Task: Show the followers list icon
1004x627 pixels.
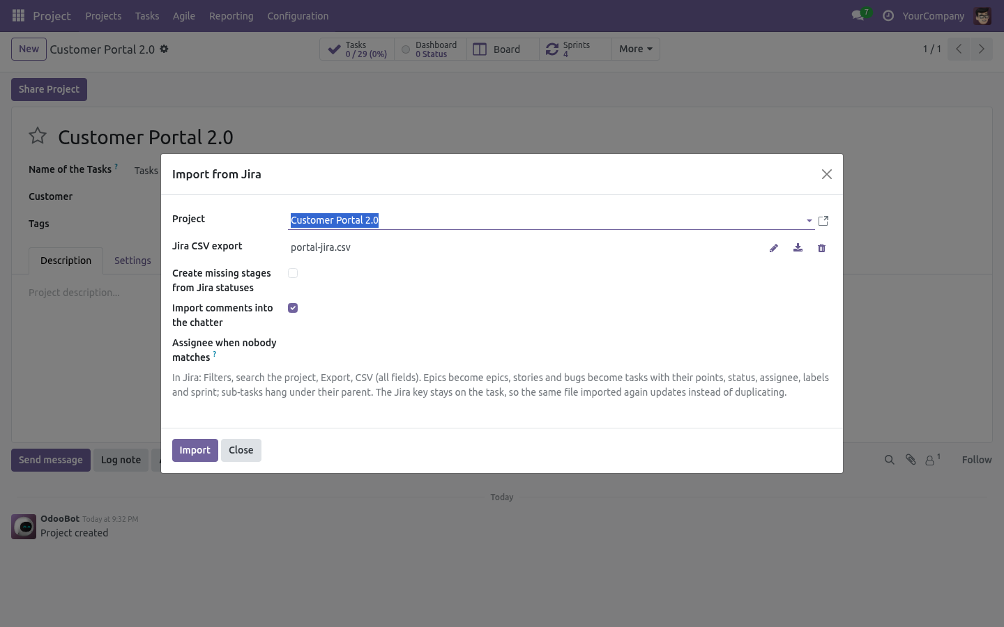Action: 932,460
